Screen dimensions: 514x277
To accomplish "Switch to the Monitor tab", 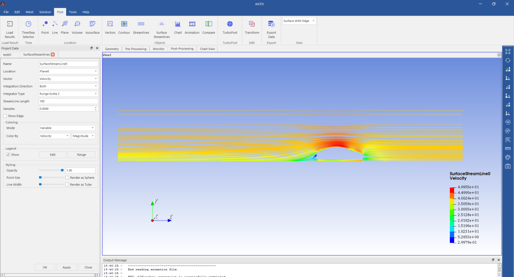I will click(x=158, y=49).
